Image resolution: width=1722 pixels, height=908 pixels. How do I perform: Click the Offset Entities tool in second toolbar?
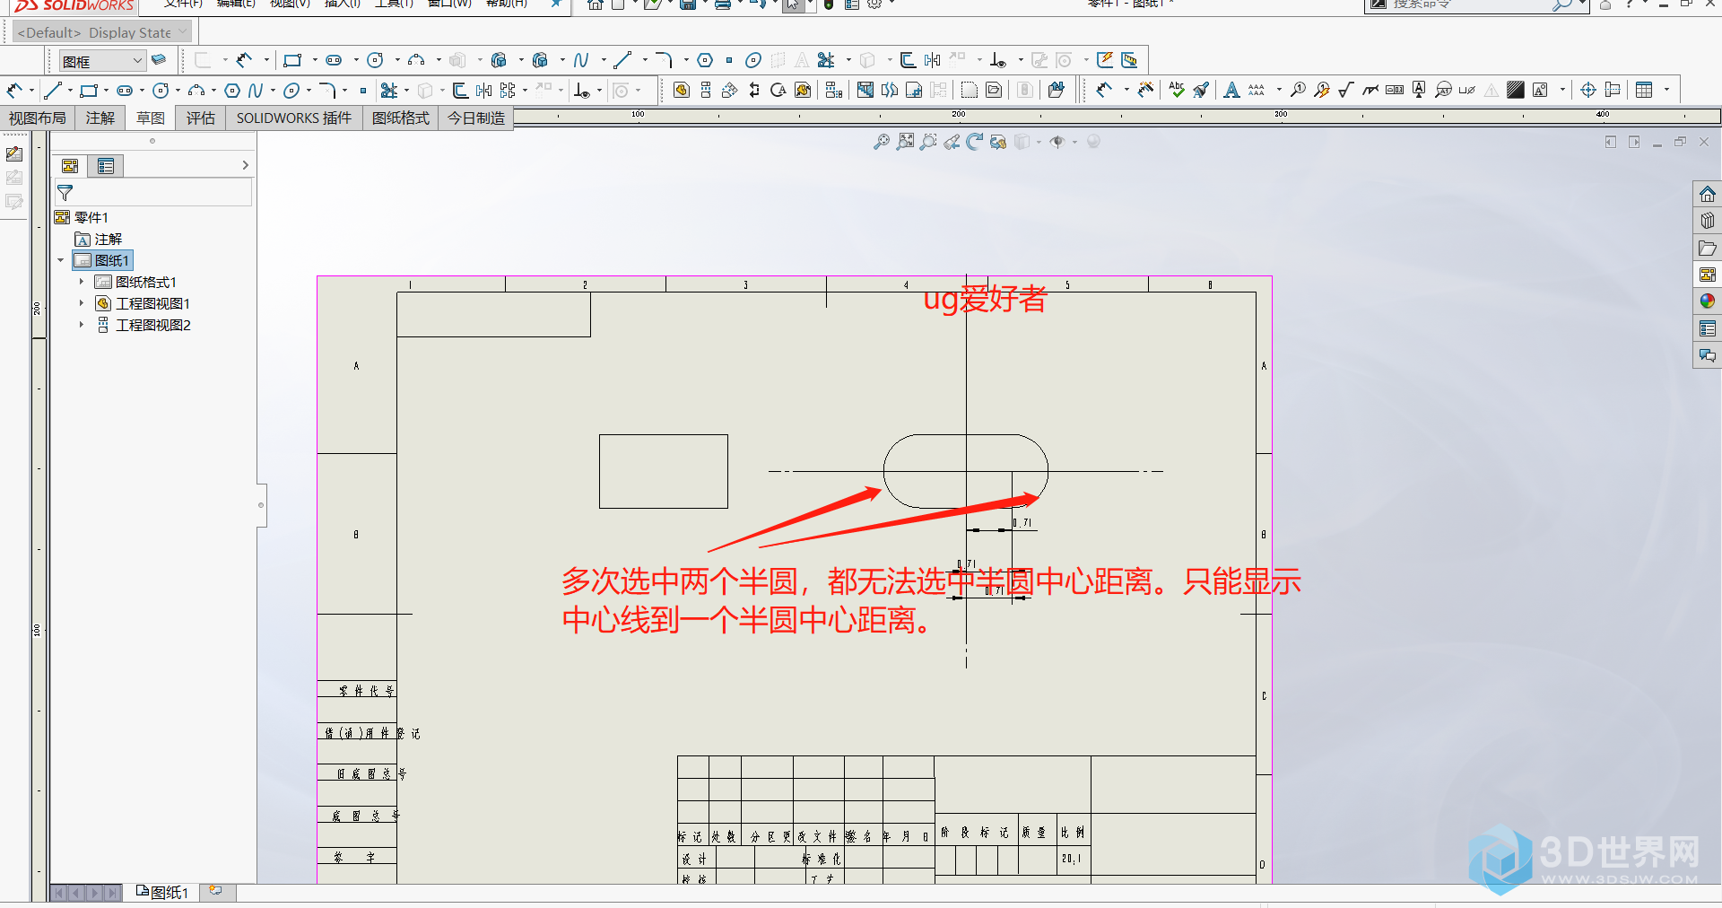(x=460, y=91)
